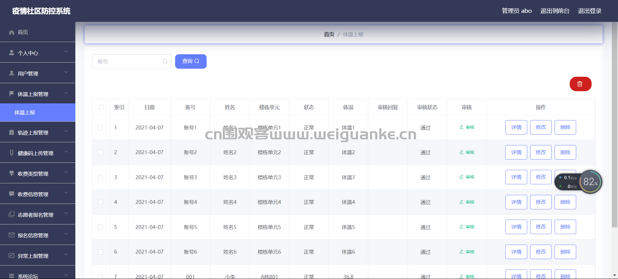Click the 审核 edit icon in row 5

click(462, 227)
